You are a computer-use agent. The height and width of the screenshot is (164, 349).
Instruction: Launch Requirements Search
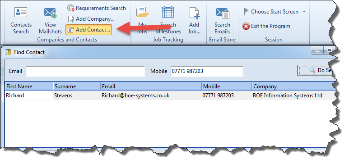97,8
